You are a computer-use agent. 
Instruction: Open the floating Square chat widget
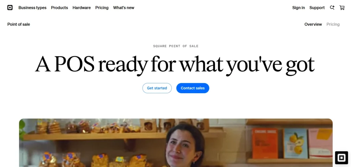point(341,158)
